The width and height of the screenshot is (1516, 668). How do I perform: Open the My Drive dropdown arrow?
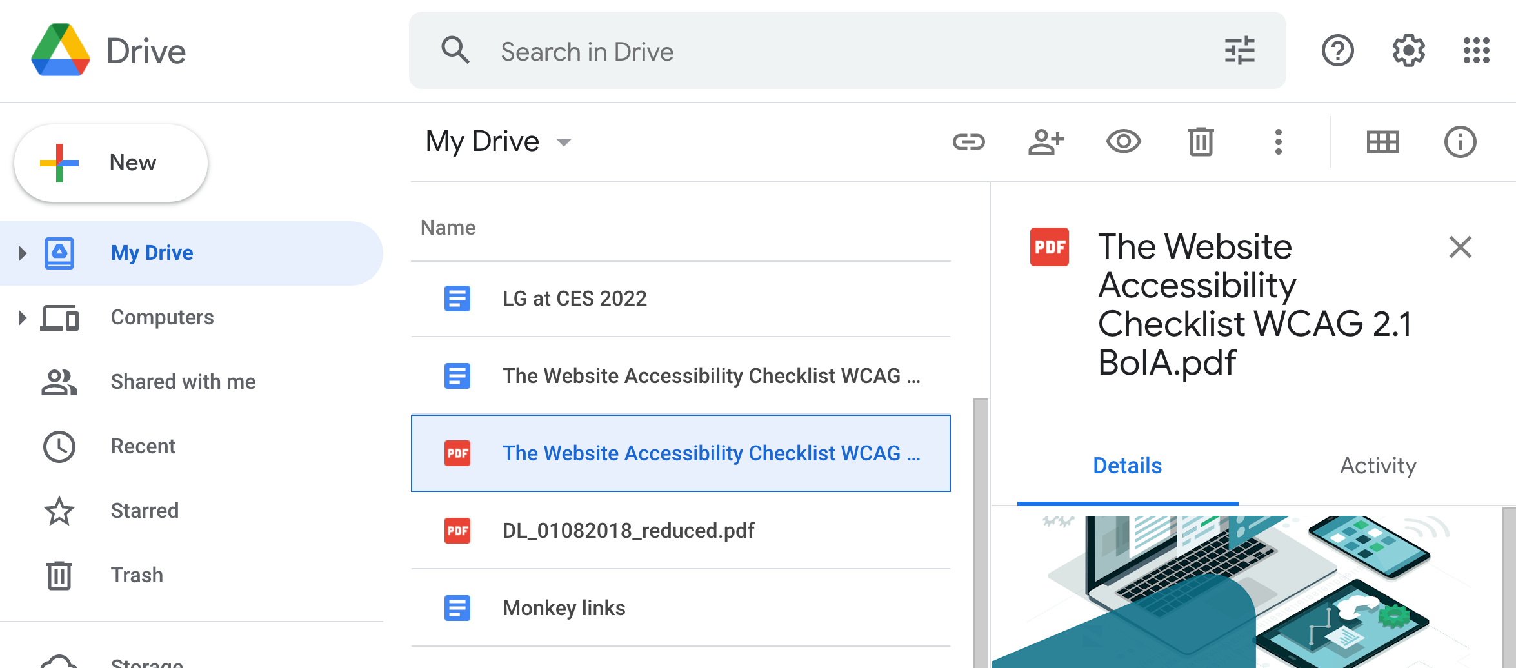click(x=564, y=142)
